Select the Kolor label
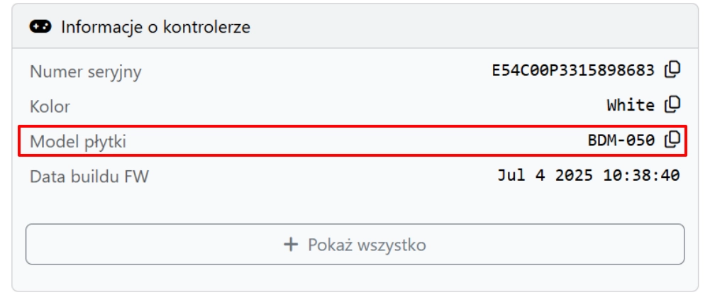Screen dimensions: 710x295 pyautogui.click(x=50, y=107)
